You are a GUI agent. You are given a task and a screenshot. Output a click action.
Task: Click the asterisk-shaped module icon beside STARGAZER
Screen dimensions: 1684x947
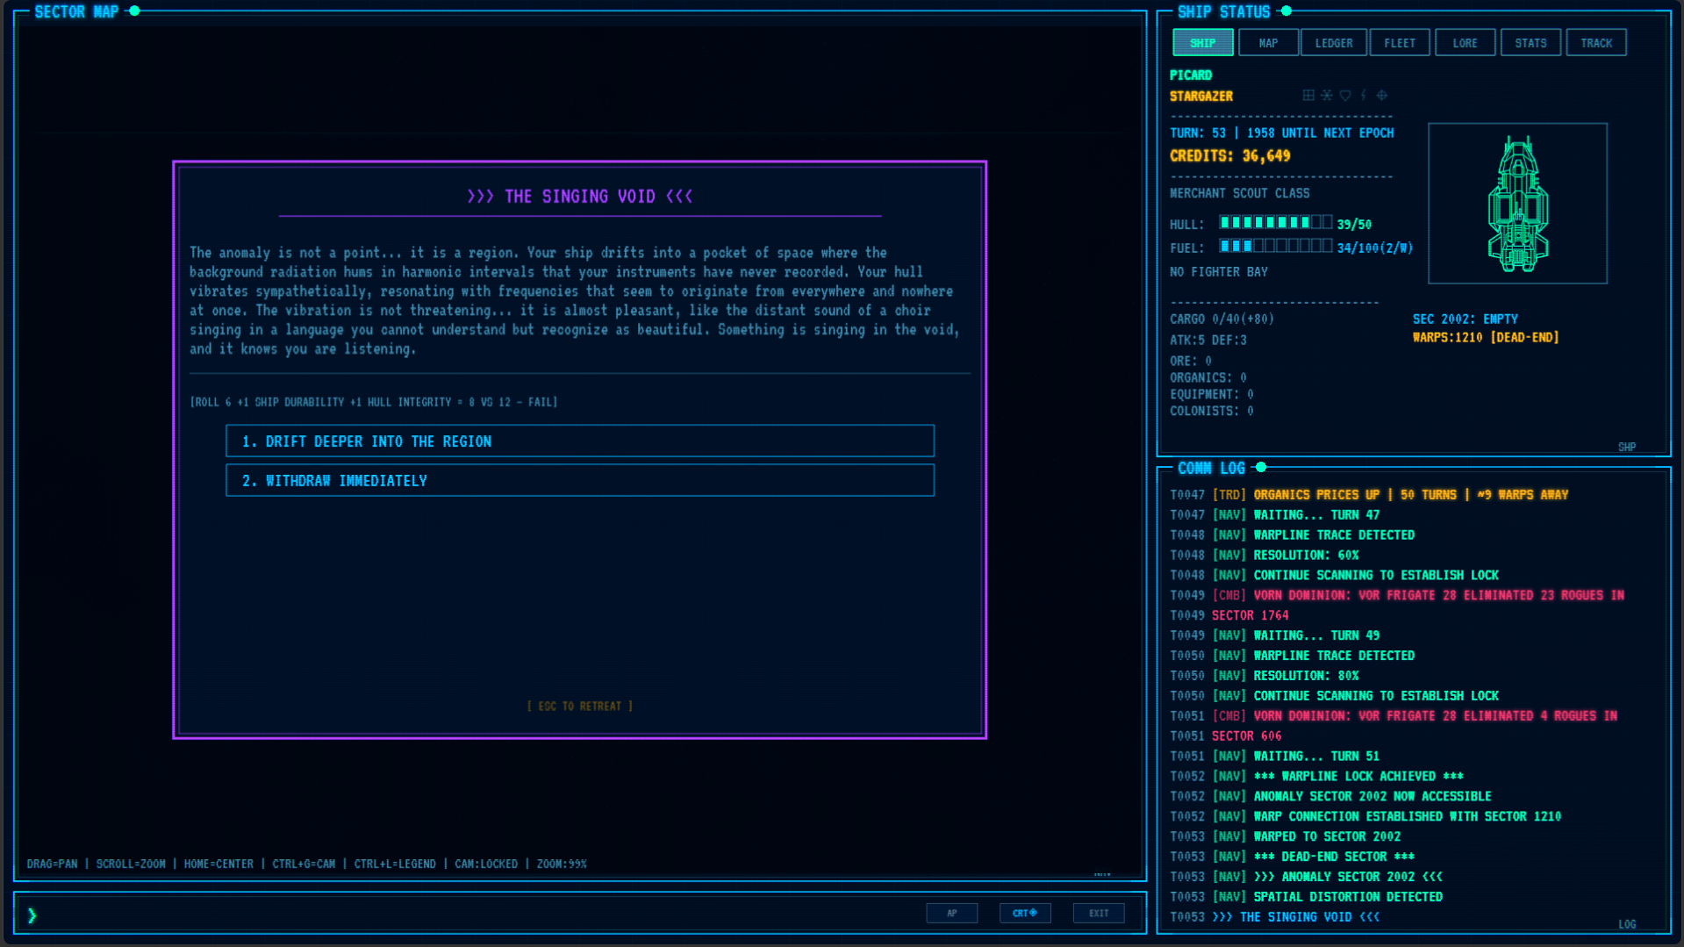pyautogui.click(x=1327, y=96)
